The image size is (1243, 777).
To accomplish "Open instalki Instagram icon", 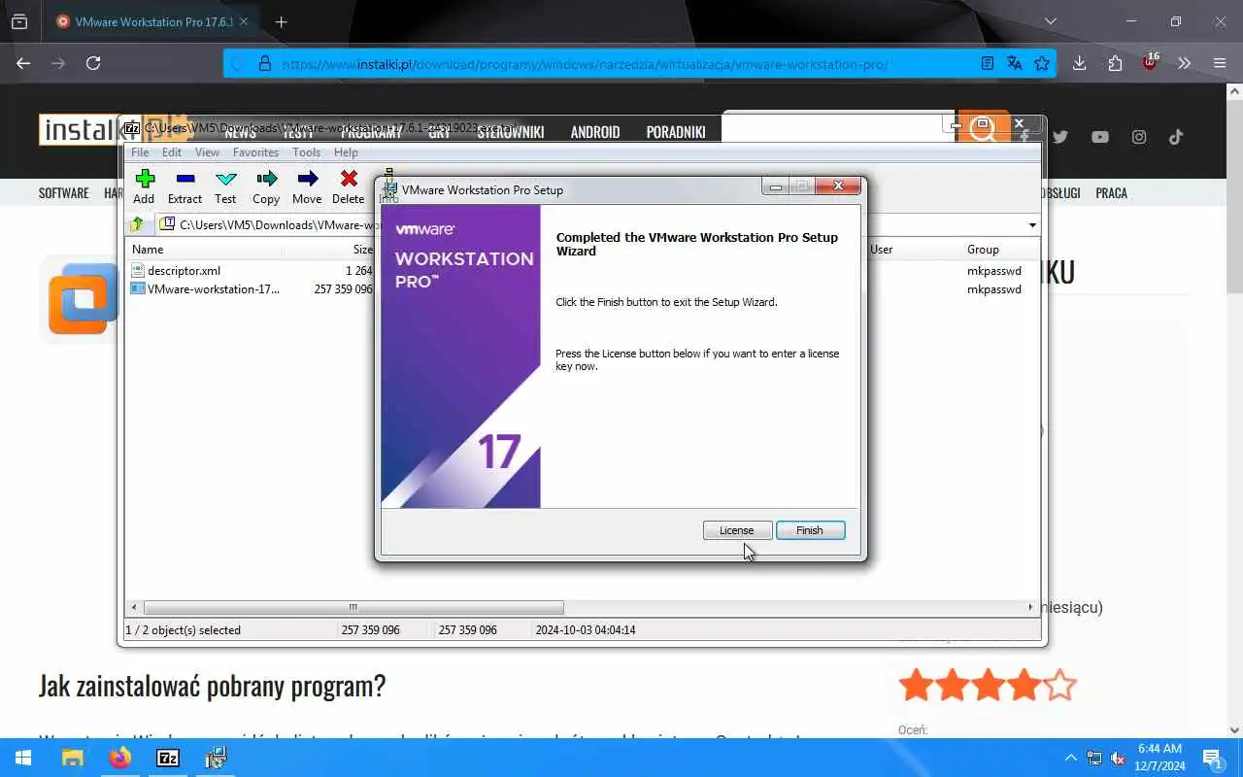I will tap(1139, 137).
